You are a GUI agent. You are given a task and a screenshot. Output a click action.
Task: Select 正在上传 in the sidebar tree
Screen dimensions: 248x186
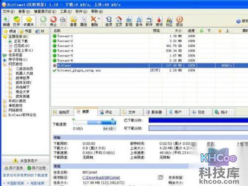23,50
